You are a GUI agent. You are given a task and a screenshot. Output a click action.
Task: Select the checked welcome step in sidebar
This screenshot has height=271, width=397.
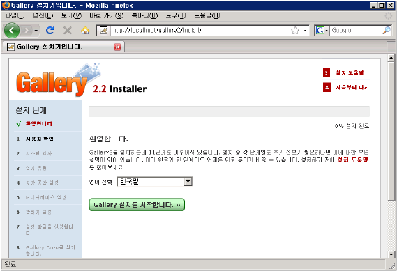pyautogui.click(x=40, y=124)
